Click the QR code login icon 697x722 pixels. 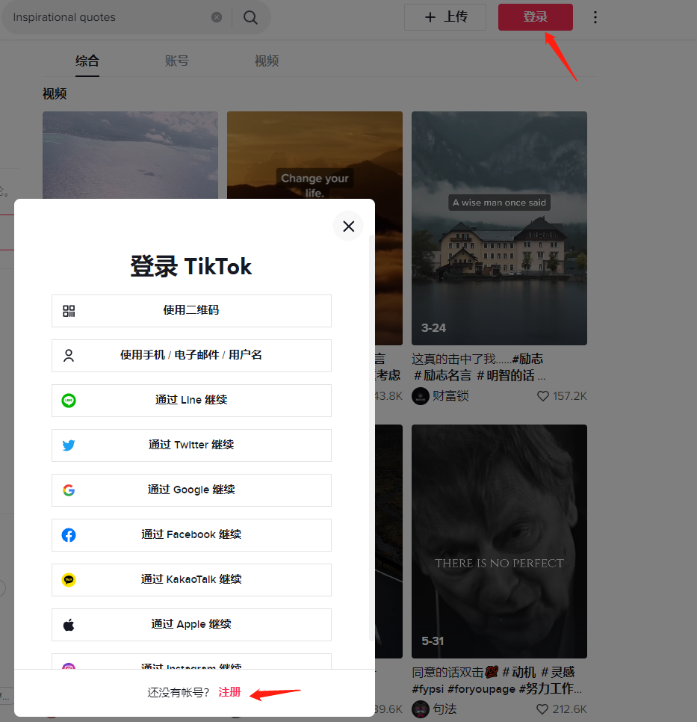click(69, 311)
